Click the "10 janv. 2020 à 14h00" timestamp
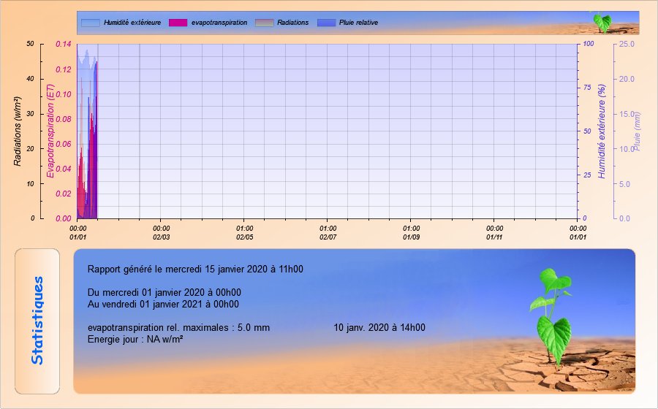This screenshot has width=658, height=409. click(x=379, y=328)
